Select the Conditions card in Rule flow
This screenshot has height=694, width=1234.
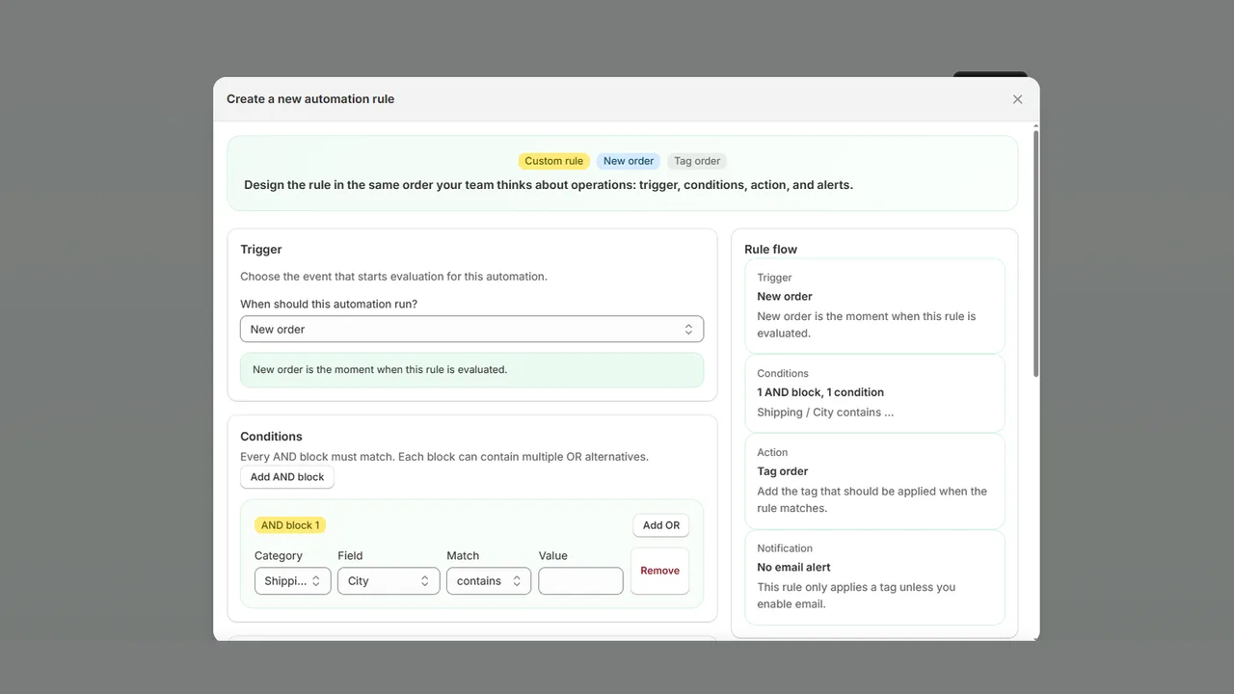874,393
